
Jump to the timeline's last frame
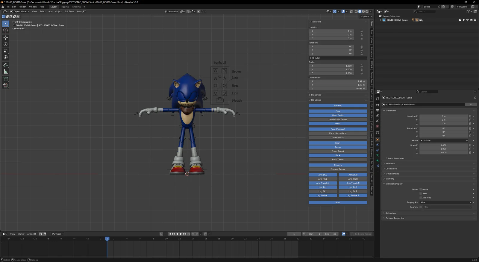click(x=189, y=234)
